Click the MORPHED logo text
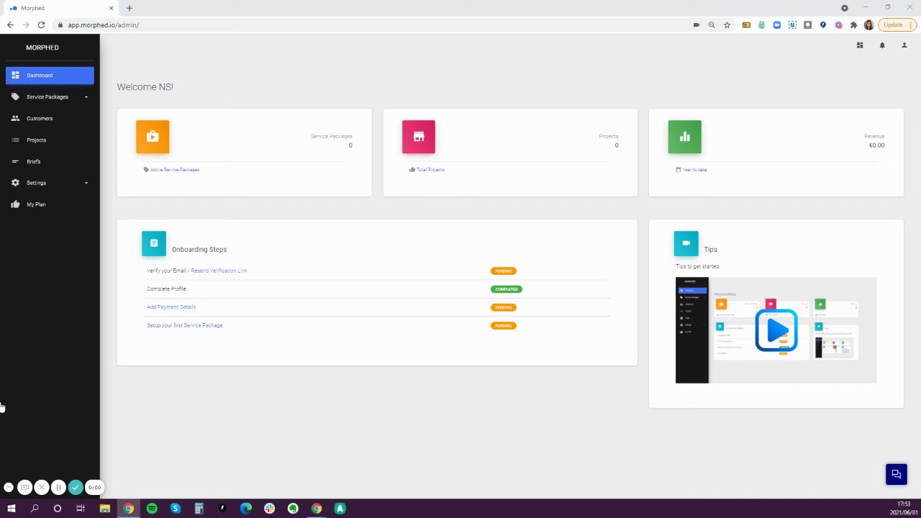Image resolution: width=921 pixels, height=518 pixels. [42, 47]
